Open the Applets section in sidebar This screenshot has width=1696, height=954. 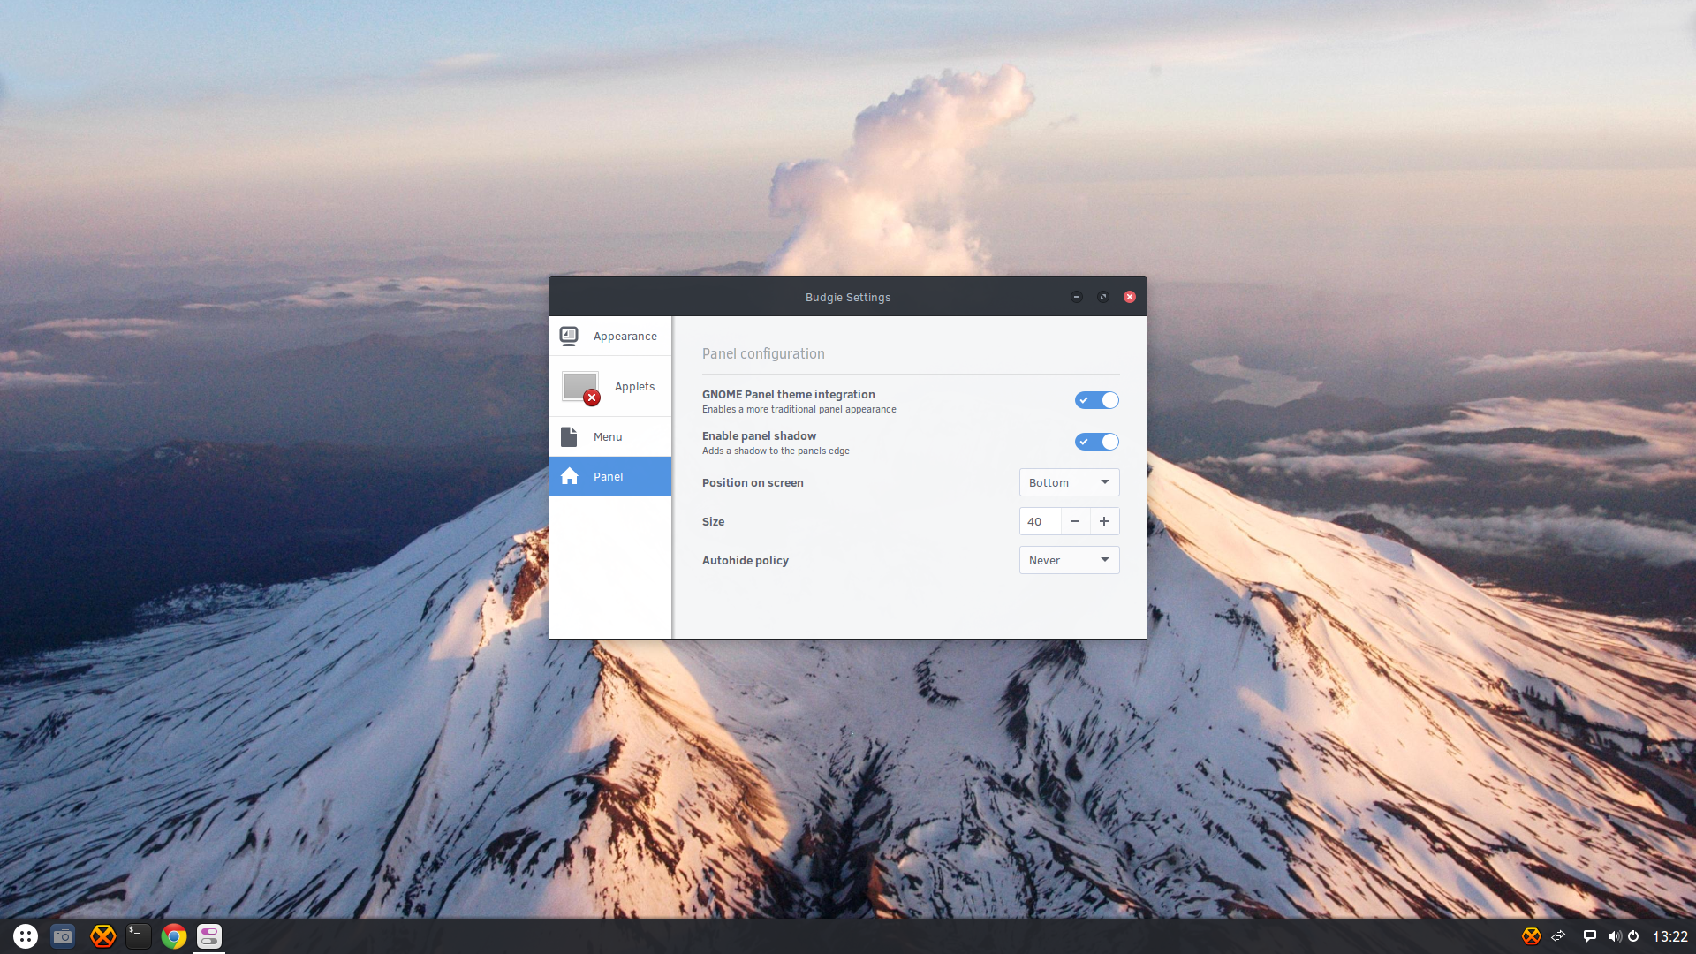(x=610, y=387)
